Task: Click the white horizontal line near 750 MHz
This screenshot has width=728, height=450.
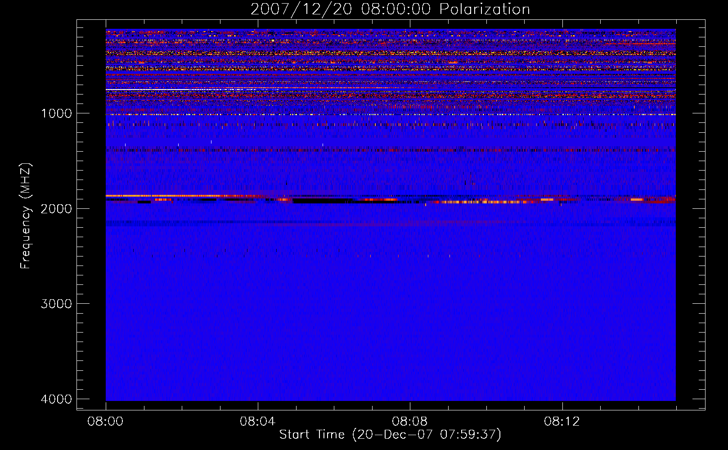Action: (180, 90)
